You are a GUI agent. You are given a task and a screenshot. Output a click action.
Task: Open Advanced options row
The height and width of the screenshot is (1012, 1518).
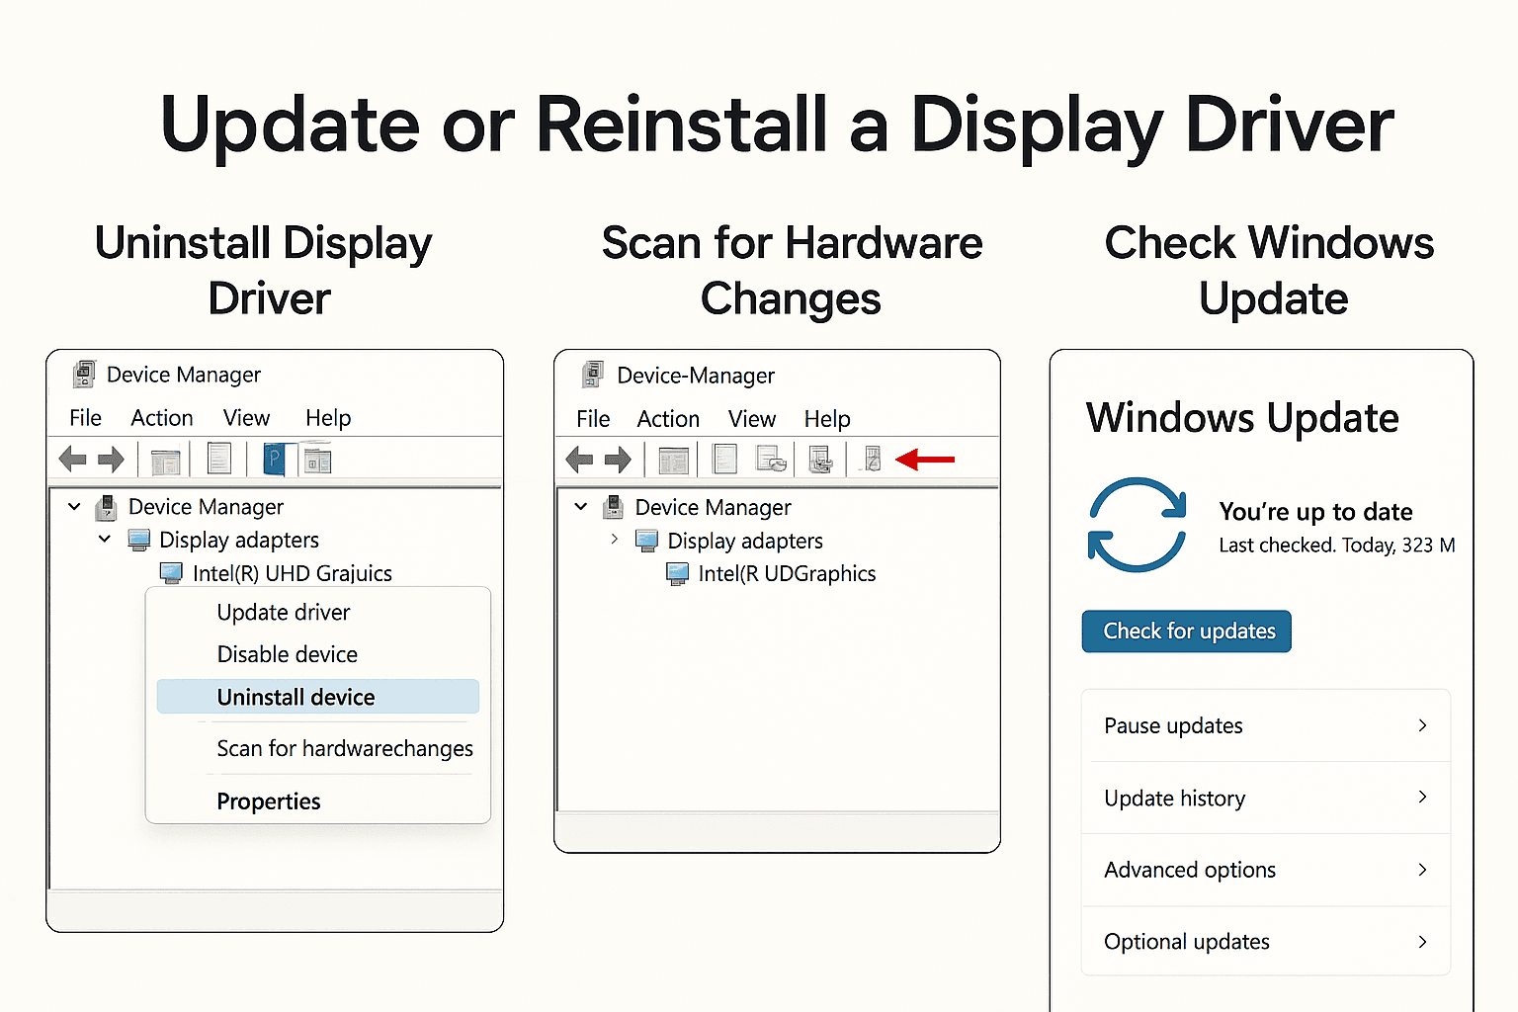pos(1266,870)
